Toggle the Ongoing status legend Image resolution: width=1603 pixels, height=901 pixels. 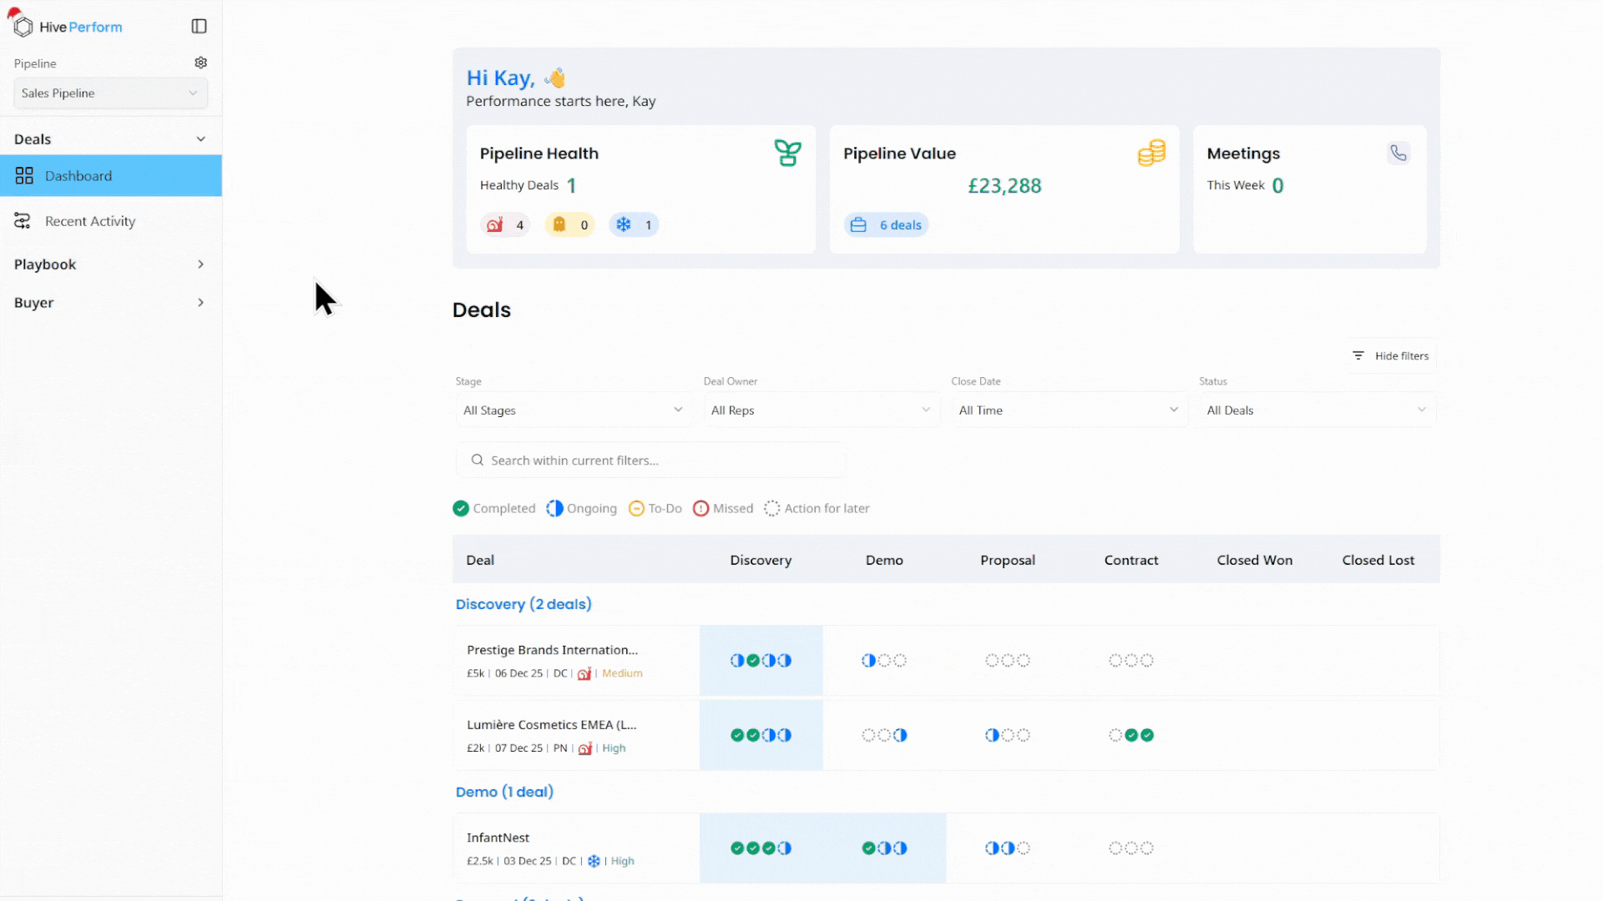point(582,508)
